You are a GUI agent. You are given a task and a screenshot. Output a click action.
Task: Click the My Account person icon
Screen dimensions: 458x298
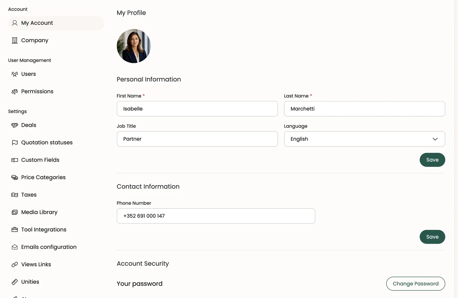pyautogui.click(x=15, y=23)
